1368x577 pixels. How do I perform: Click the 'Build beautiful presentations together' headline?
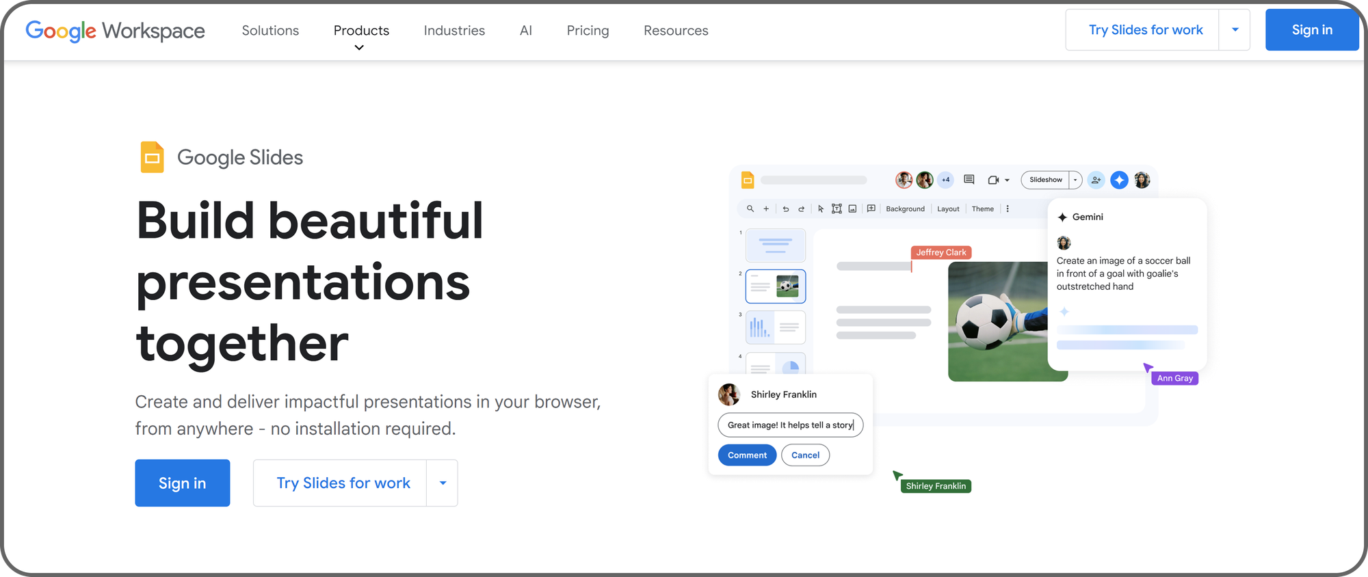(310, 282)
